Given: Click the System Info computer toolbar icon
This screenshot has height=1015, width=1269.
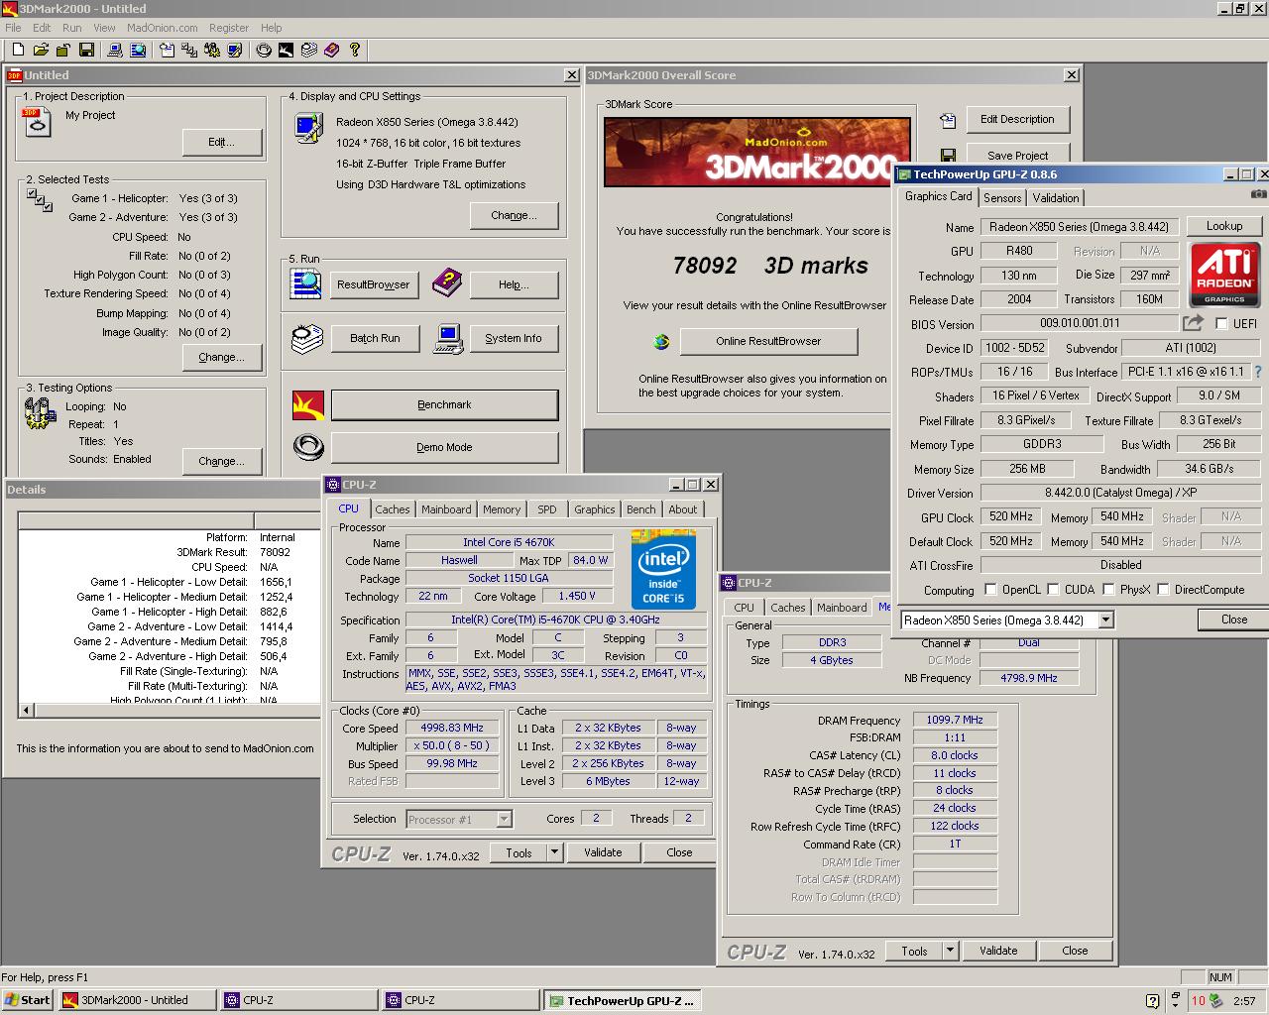Looking at the screenshot, I should (114, 50).
